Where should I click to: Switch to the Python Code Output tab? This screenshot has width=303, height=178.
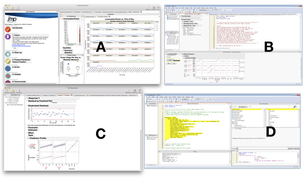click(287, 14)
